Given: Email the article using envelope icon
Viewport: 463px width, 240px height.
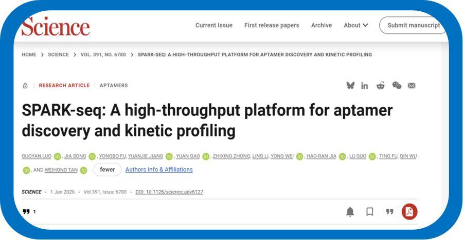Looking at the screenshot, I should click(x=412, y=86).
